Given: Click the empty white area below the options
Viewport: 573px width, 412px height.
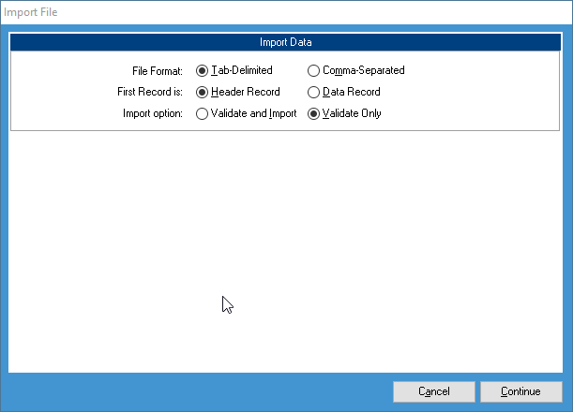Looking at the screenshot, I should point(286,243).
